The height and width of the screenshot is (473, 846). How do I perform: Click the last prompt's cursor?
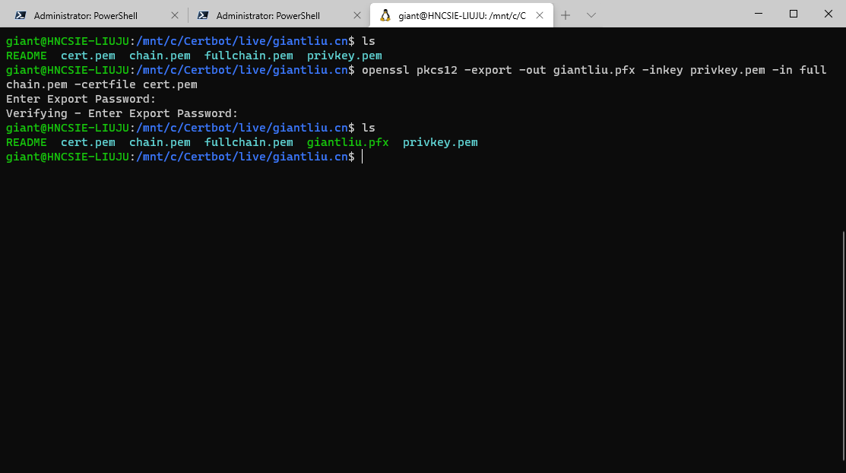coord(363,157)
